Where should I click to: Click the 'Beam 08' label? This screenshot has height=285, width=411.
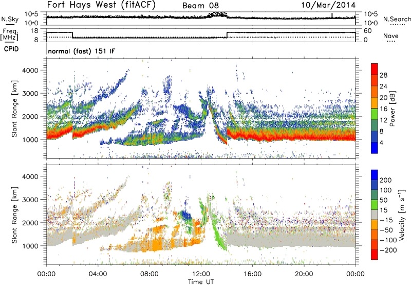[x=200, y=6]
